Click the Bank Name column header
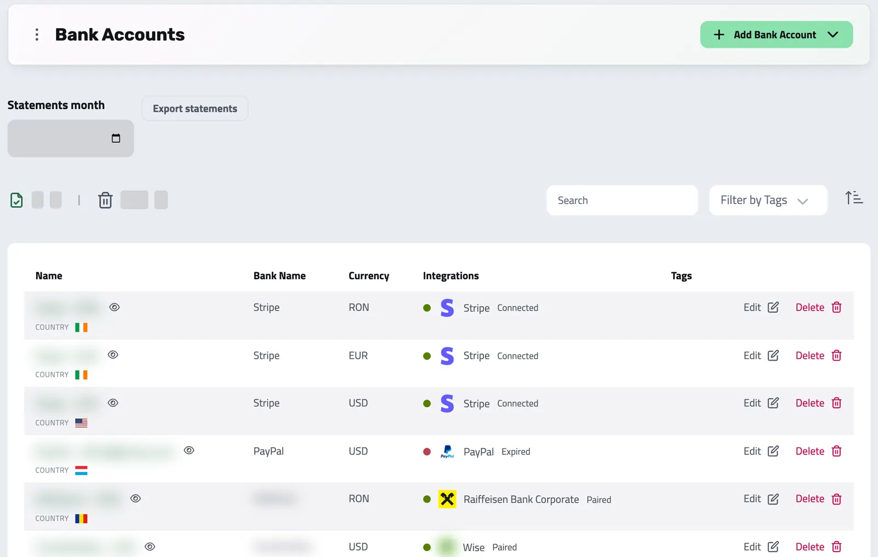 tap(279, 275)
